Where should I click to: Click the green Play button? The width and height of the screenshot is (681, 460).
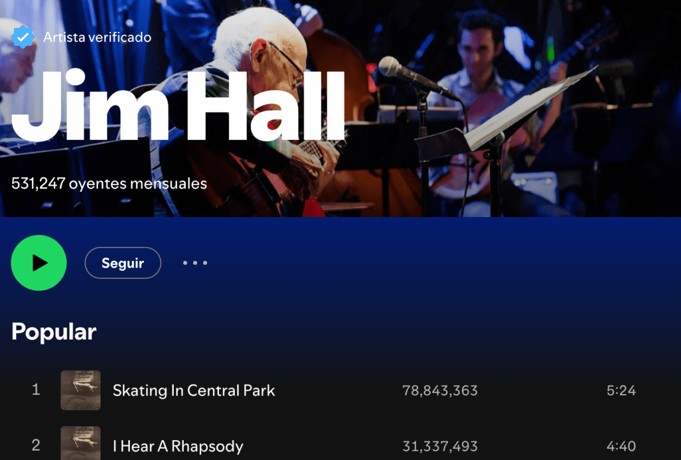[39, 263]
